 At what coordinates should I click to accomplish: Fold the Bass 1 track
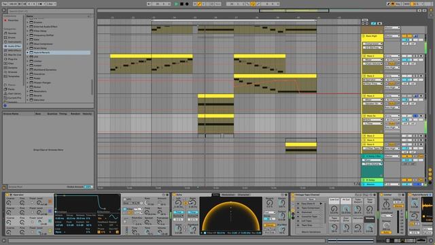(x=364, y=56)
